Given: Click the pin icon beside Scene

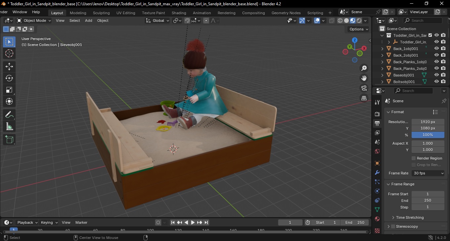Looking at the screenshot, I should pos(444,101).
